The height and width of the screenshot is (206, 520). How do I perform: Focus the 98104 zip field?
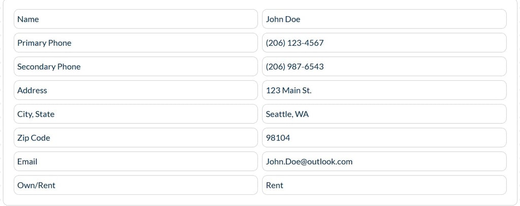[x=384, y=138]
